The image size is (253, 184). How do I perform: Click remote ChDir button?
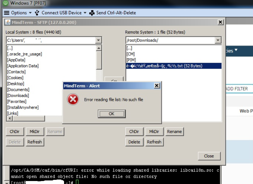[x=134, y=131]
